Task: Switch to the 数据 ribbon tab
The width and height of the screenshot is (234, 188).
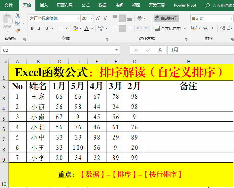Action: coord(102,5)
